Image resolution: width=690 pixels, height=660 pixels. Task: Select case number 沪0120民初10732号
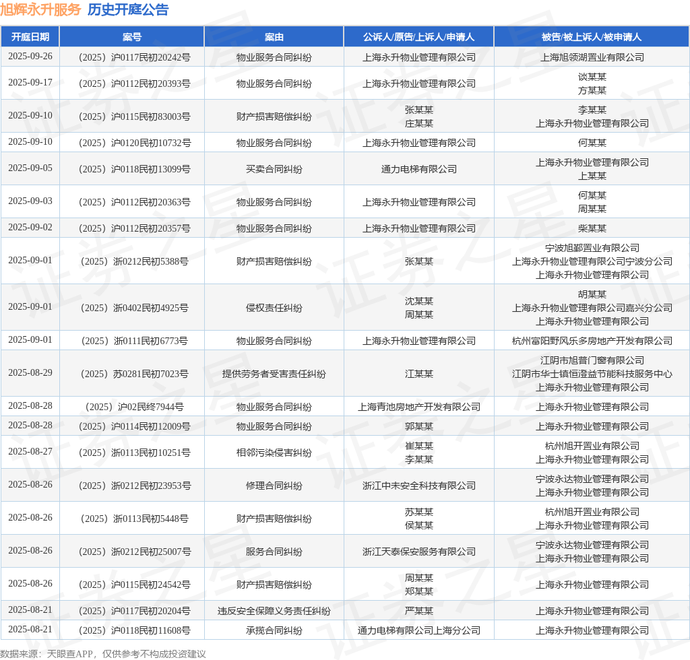(x=151, y=143)
